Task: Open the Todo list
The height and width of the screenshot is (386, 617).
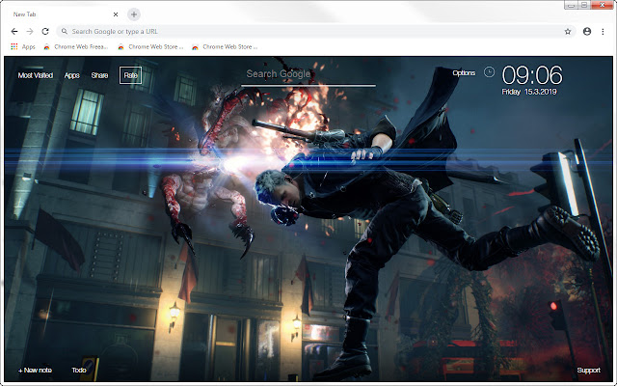Action: pos(79,370)
